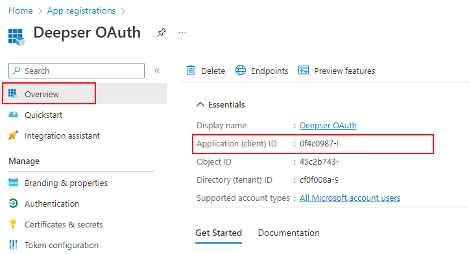Click the Essentials heading text

click(226, 104)
